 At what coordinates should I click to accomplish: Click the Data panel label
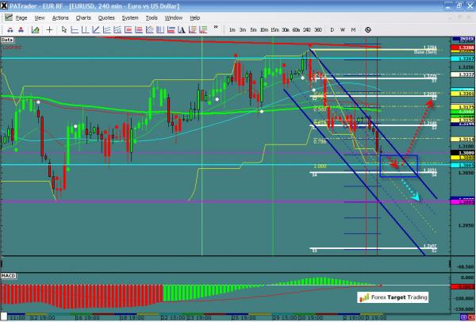(x=7, y=38)
